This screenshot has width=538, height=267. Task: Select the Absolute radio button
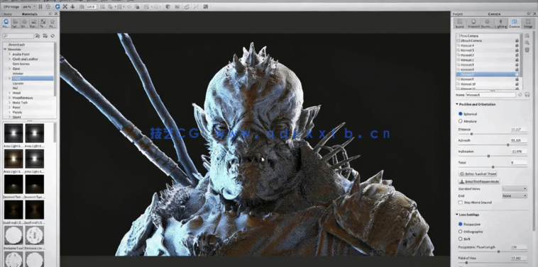click(x=461, y=121)
